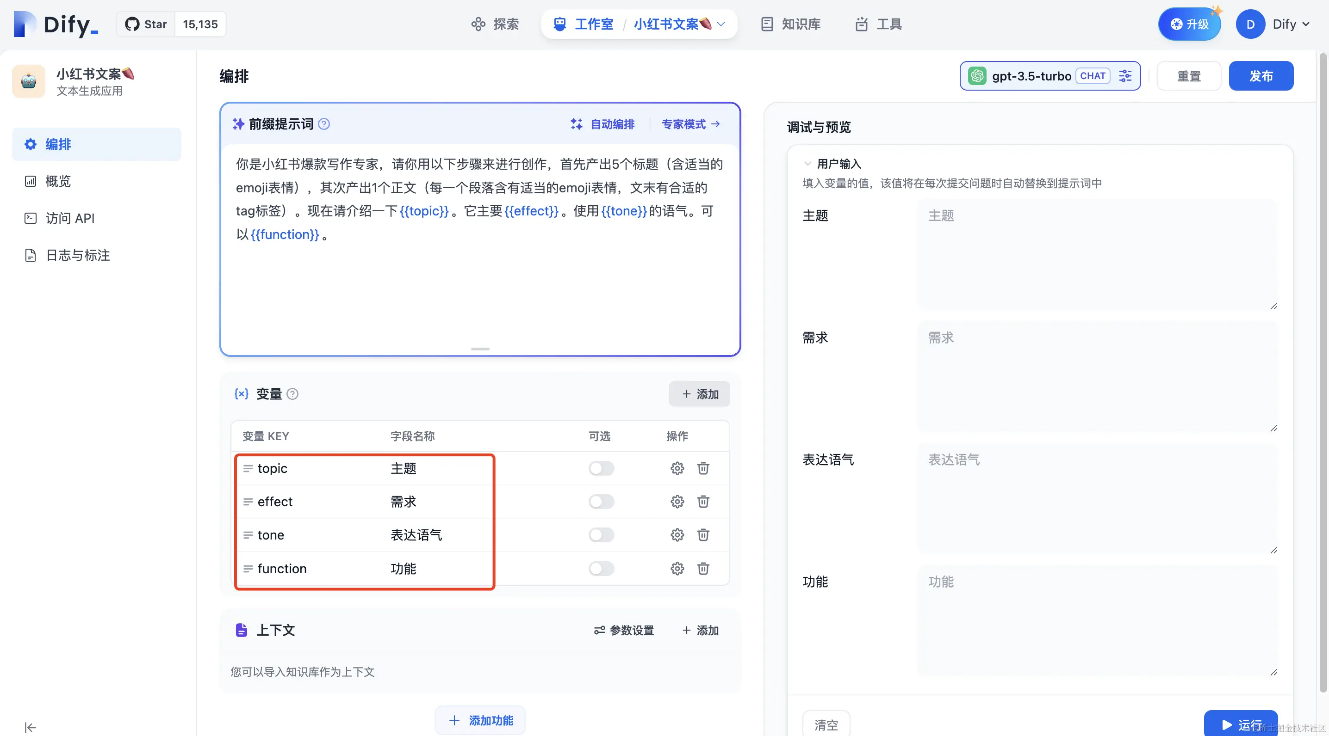Collapse sidebar with bottom-left arrow icon

[x=30, y=727]
